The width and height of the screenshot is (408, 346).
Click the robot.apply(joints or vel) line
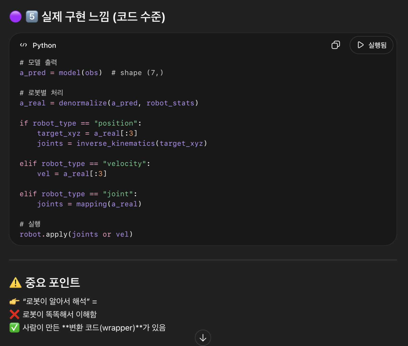coord(76,234)
